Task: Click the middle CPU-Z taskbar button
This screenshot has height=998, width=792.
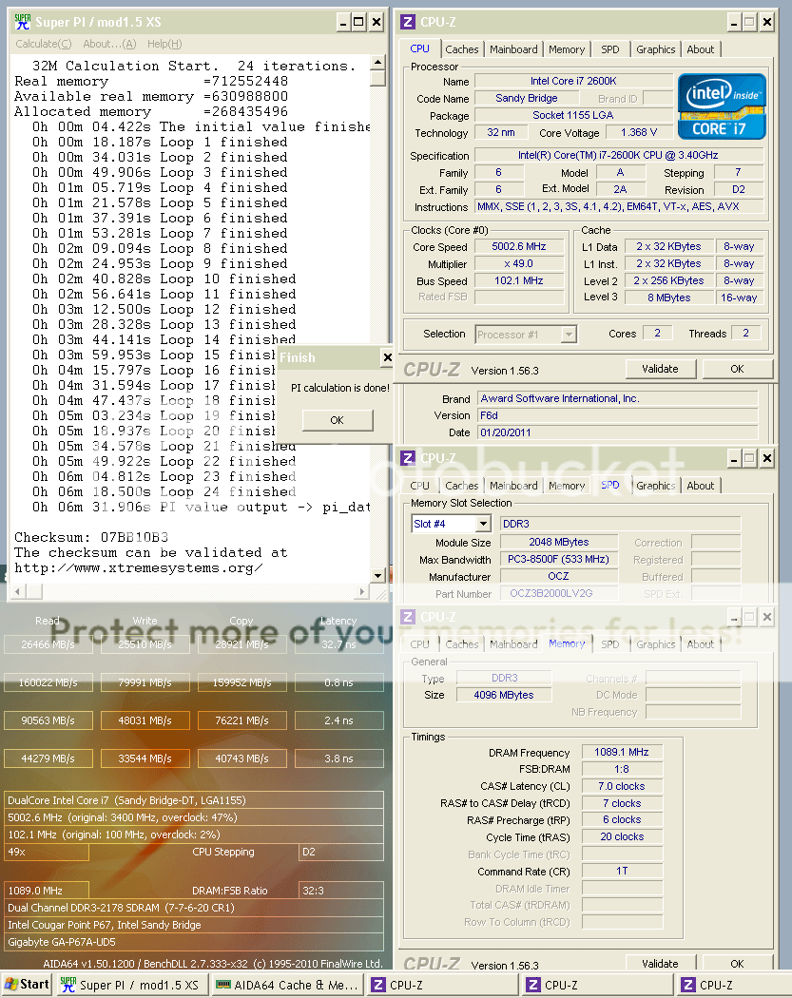Action: pyautogui.click(x=597, y=985)
